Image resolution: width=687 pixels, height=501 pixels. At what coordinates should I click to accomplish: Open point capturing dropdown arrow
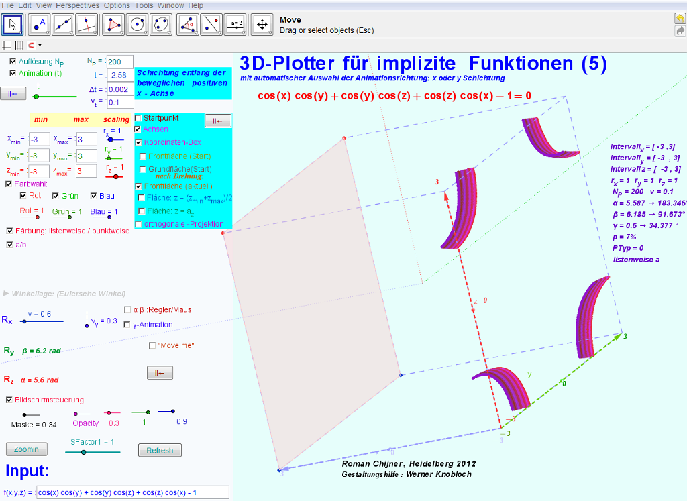pyautogui.click(x=40, y=46)
